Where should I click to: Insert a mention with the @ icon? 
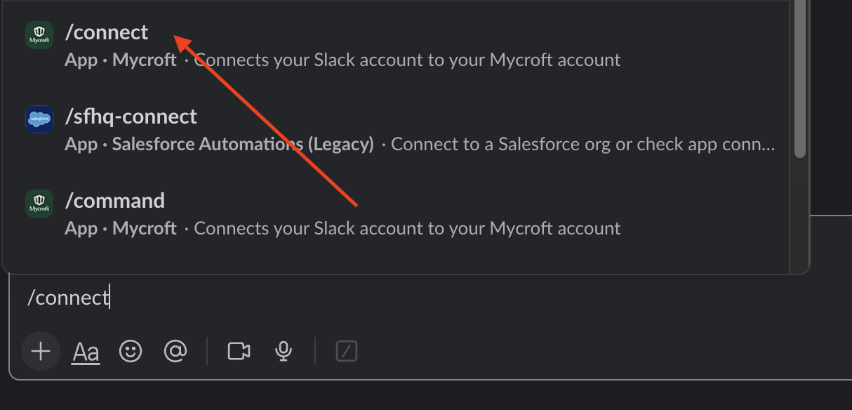pyautogui.click(x=175, y=351)
